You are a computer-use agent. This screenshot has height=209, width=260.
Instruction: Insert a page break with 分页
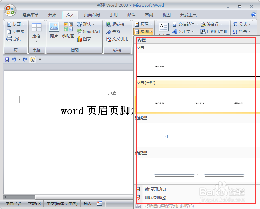click(14, 39)
